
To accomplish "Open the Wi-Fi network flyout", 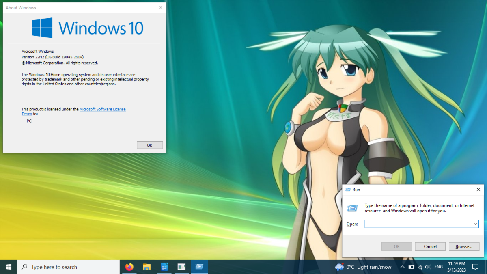I will [x=420, y=267].
